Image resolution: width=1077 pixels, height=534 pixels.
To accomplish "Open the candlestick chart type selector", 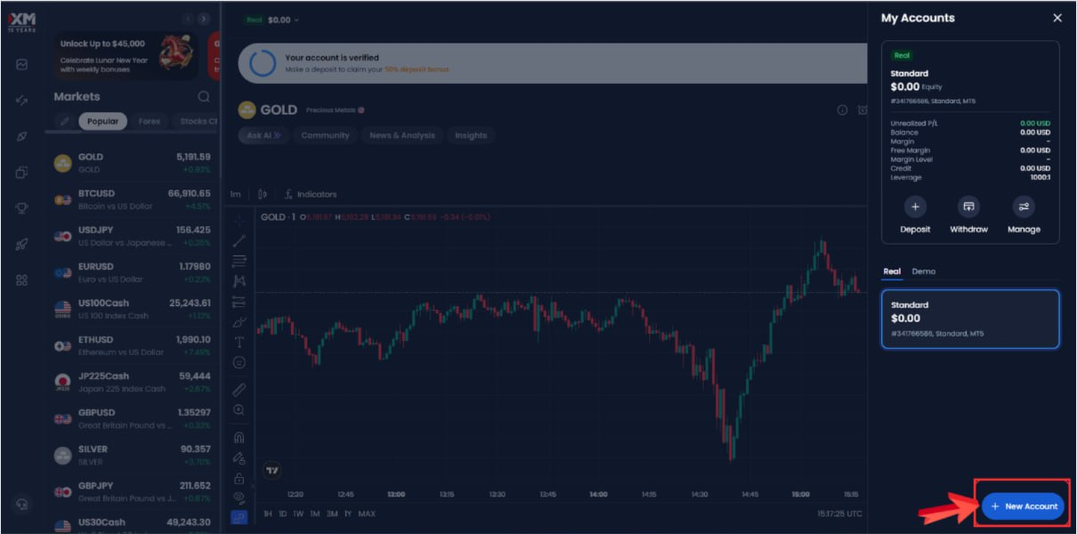I will (x=262, y=194).
